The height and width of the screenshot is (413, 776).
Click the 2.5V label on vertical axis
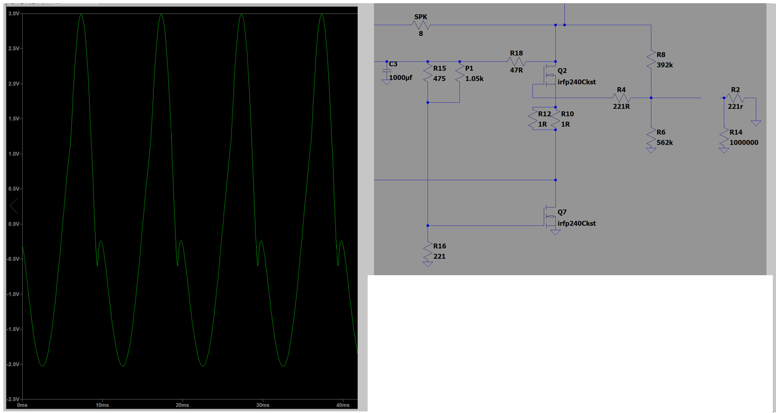[x=14, y=49]
